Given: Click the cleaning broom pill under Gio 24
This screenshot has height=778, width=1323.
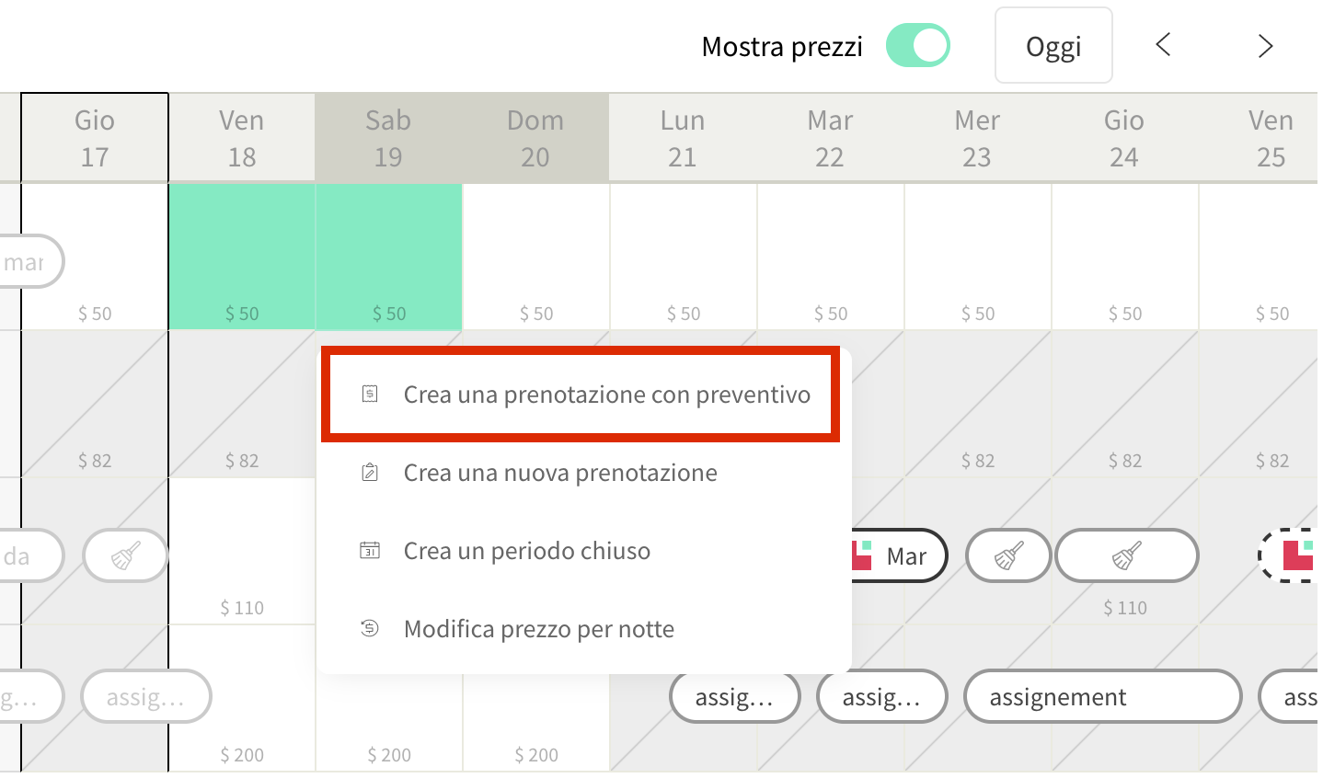Looking at the screenshot, I should [1127, 556].
